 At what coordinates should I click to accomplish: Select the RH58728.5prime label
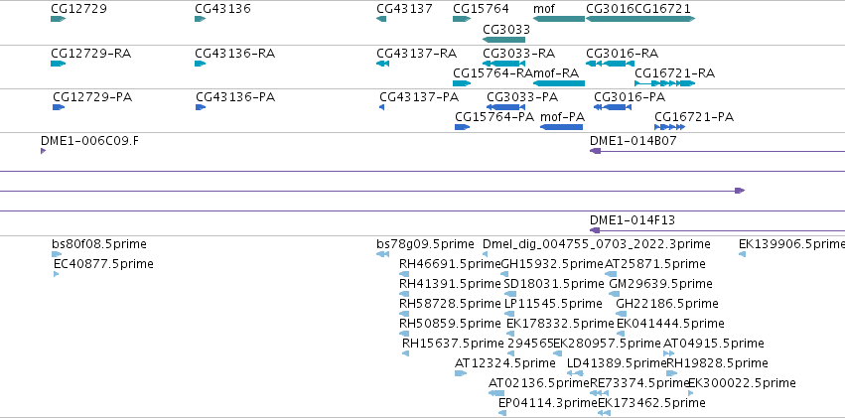point(450,304)
